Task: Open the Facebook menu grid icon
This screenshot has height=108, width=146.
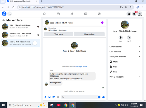Action: point(129,14)
